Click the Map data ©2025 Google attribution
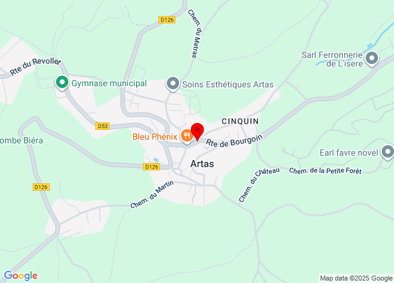394x283 pixels. 356,278
